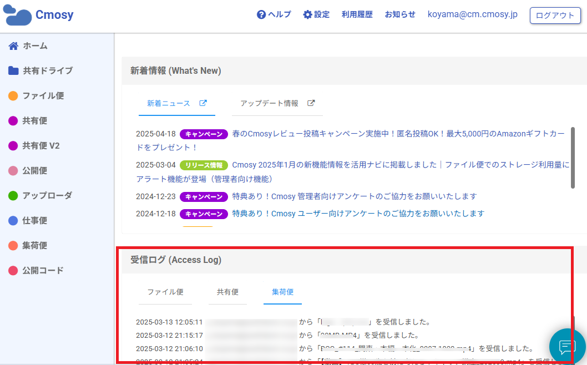This screenshot has width=587, height=365.
Task: Go to 公開コード in the sidebar
Action: pyautogui.click(x=43, y=271)
